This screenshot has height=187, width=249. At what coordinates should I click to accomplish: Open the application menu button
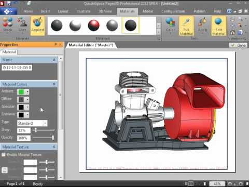(8, 11)
